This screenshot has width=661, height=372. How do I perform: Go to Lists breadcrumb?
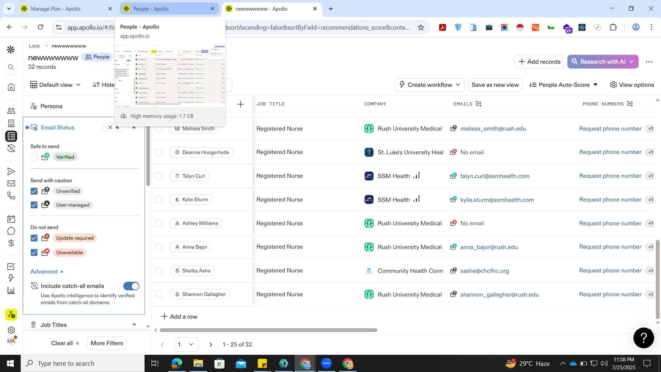point(34,46)
